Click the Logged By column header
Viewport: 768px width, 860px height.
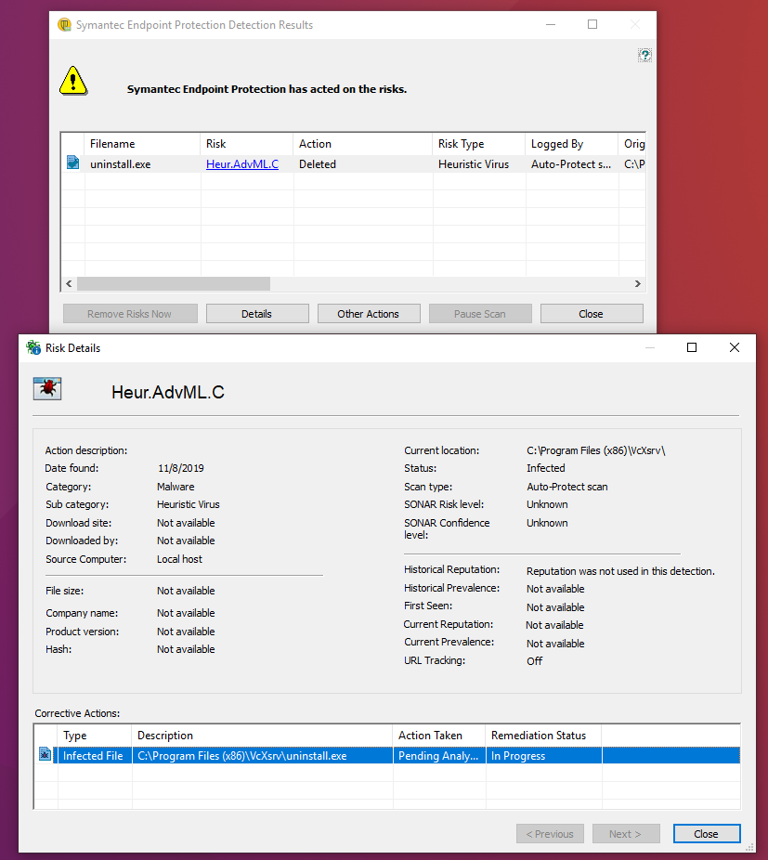(x=572, y=144)
